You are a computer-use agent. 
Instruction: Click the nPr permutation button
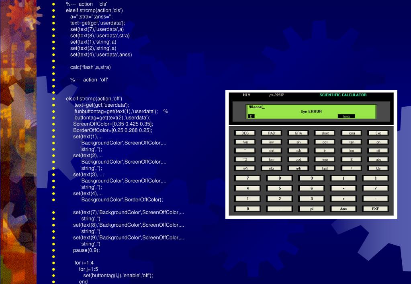245,168
